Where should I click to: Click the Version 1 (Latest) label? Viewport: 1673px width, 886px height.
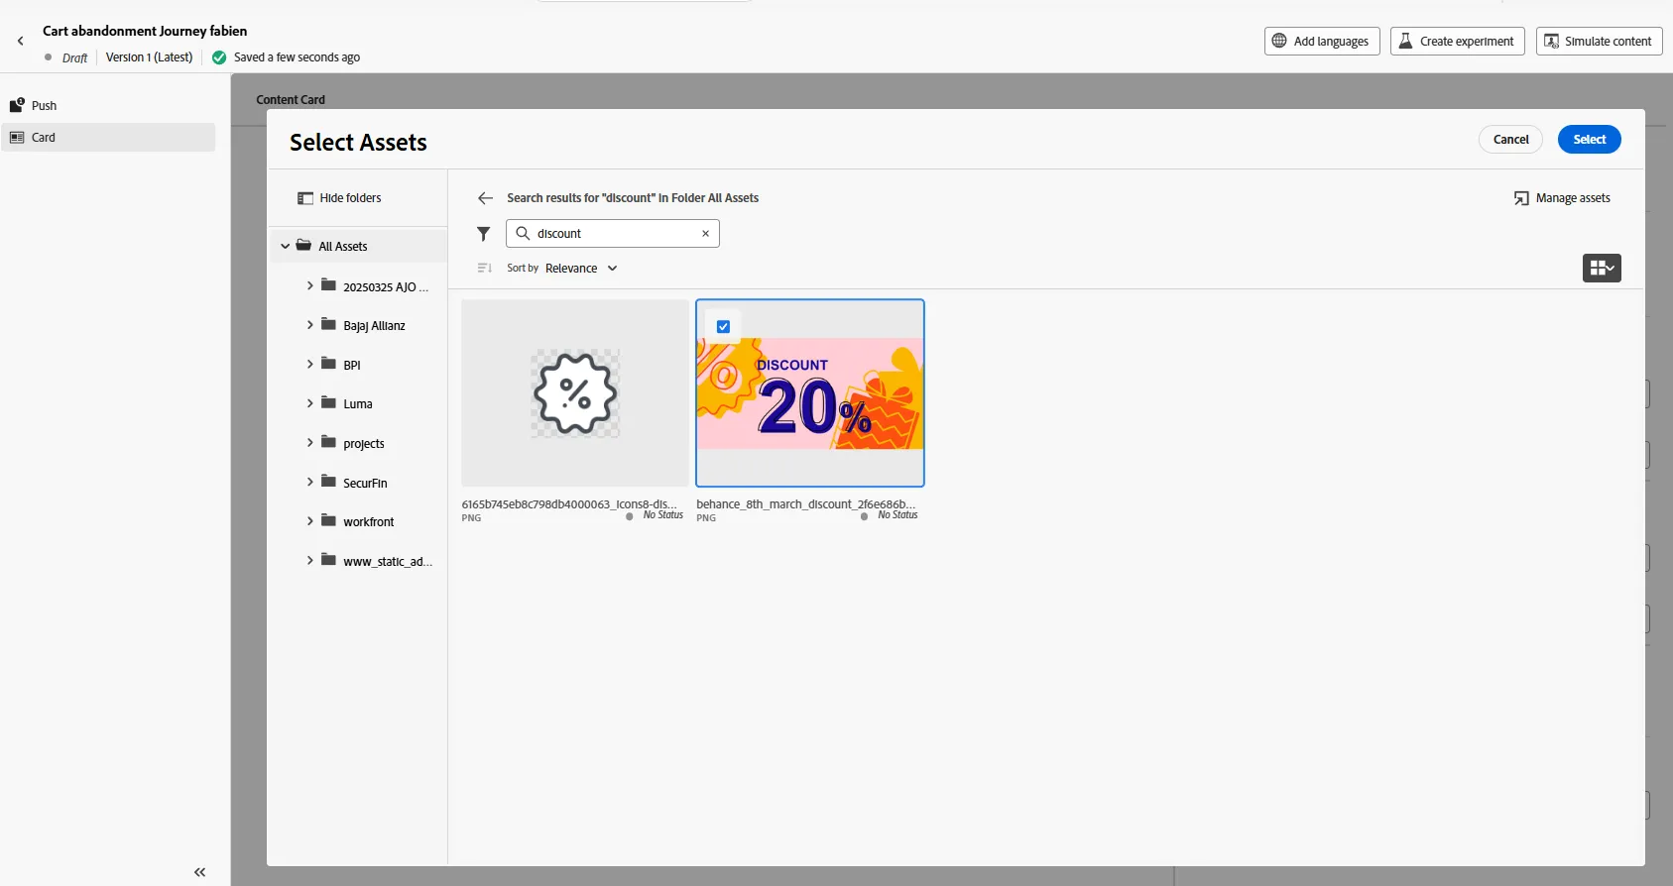(149, 57)
